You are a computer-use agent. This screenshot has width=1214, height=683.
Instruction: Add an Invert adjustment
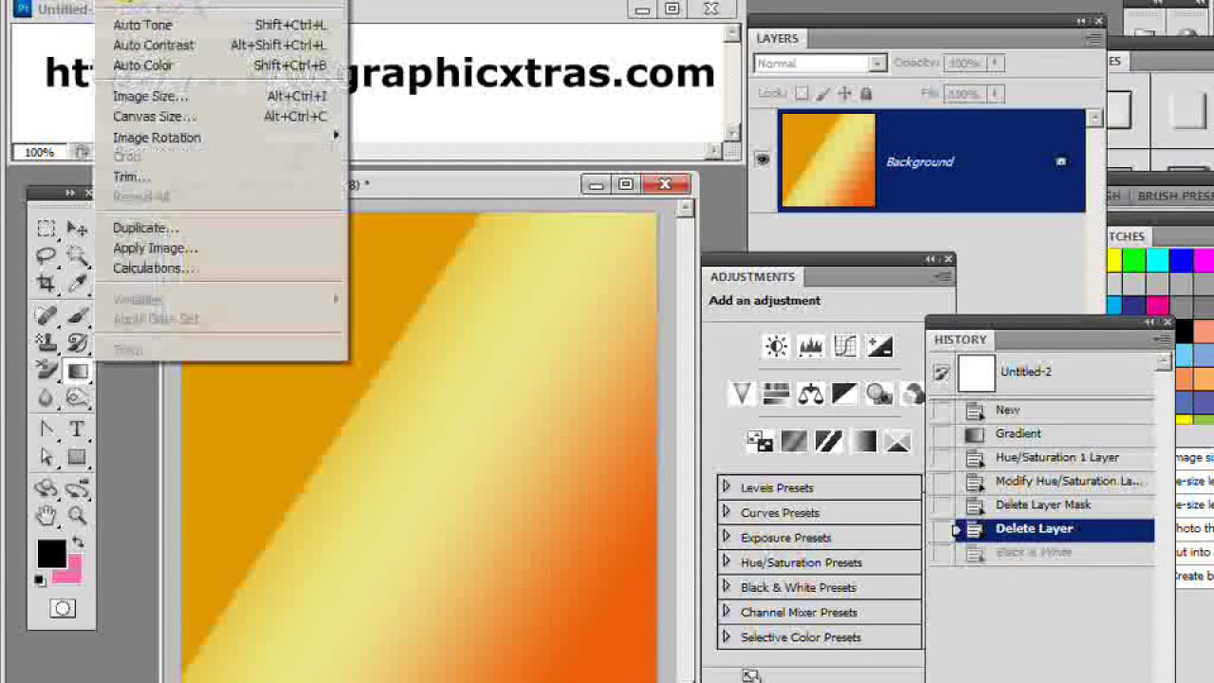tap(759, 441)
